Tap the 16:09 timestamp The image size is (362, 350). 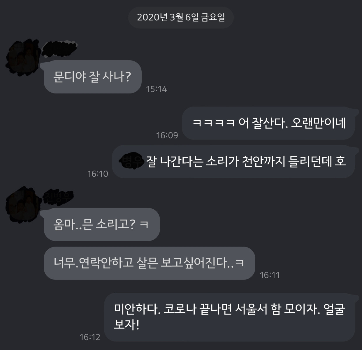click(167, 135)
